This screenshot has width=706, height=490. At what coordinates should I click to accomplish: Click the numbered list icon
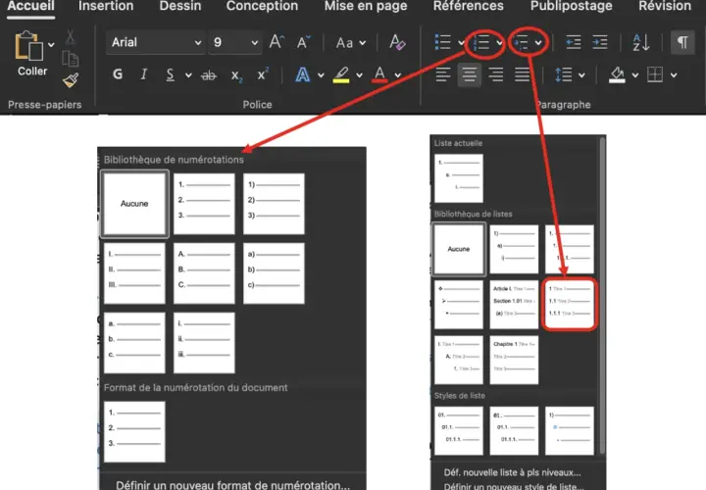[x=480, y=42]
